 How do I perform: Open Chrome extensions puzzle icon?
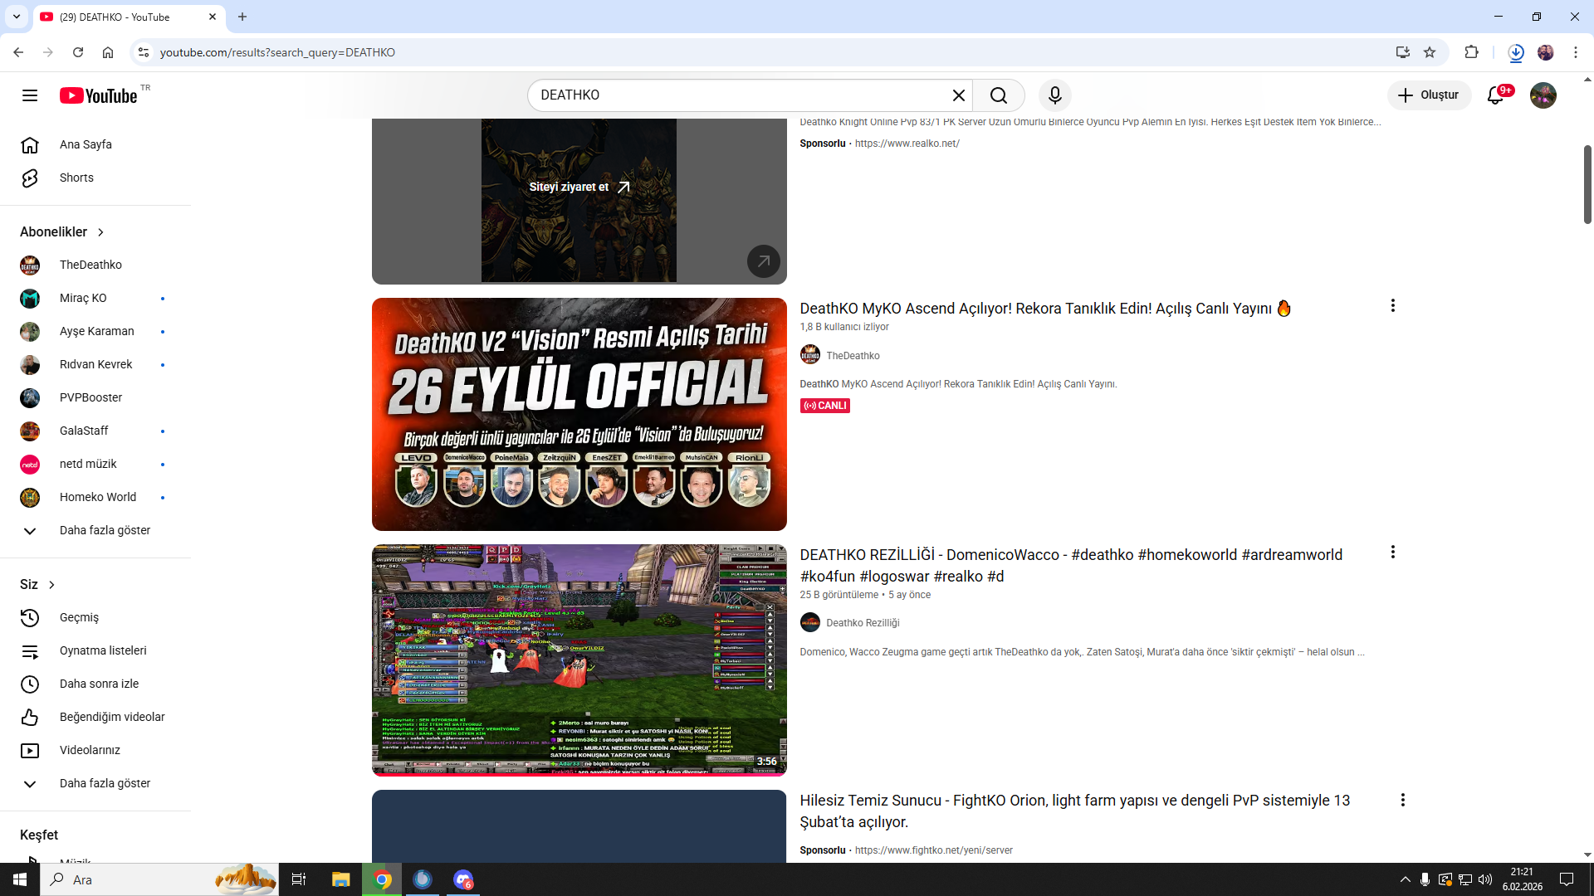click(1472, 52)
